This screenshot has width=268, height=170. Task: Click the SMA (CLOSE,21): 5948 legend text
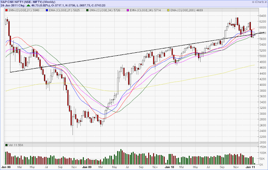pyautogui.click(x=24, y=10)
